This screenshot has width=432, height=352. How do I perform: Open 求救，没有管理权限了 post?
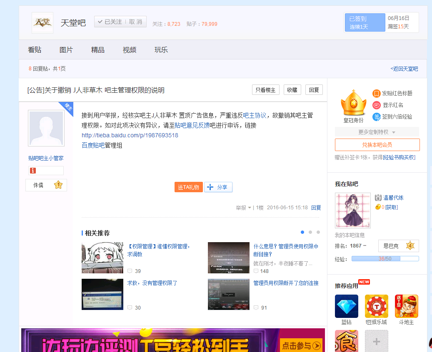point(152,283)
